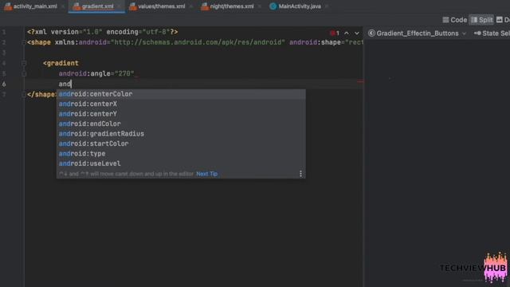
Task: Open the State Selector control
Action: 492,33
